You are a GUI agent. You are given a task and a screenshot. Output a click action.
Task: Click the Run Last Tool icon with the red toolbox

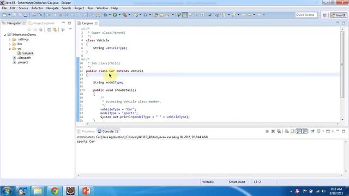(x=125, y=15)
